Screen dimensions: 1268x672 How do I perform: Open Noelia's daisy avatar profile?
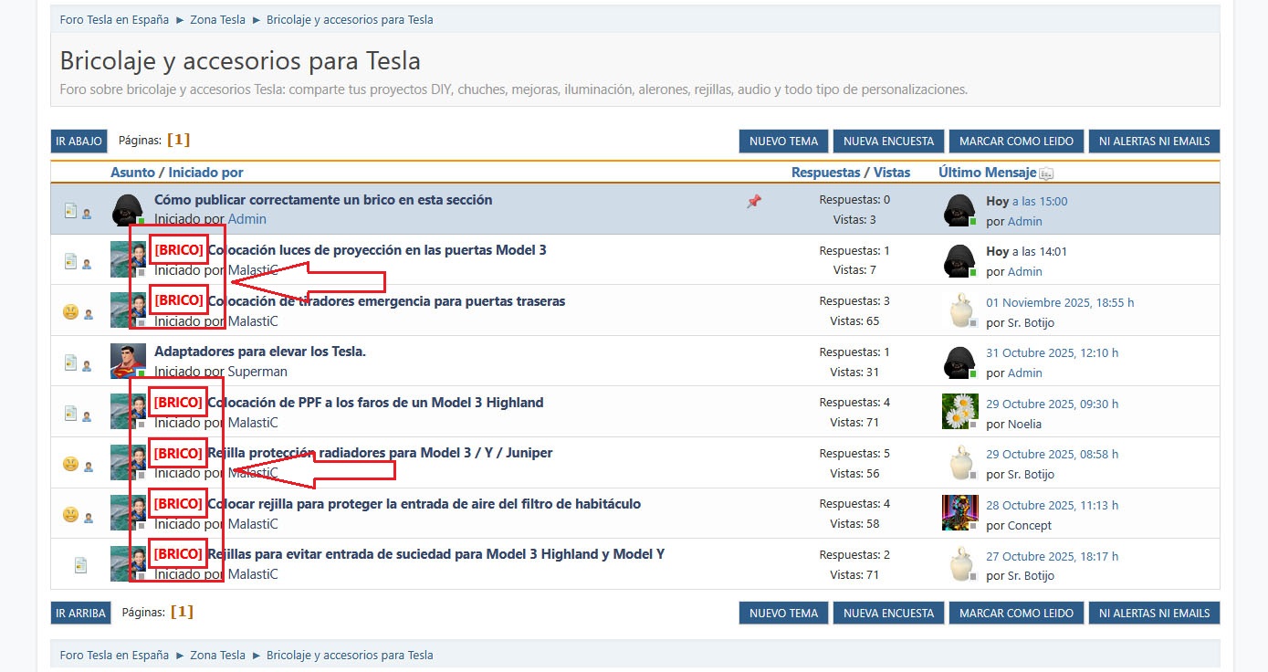959,412
